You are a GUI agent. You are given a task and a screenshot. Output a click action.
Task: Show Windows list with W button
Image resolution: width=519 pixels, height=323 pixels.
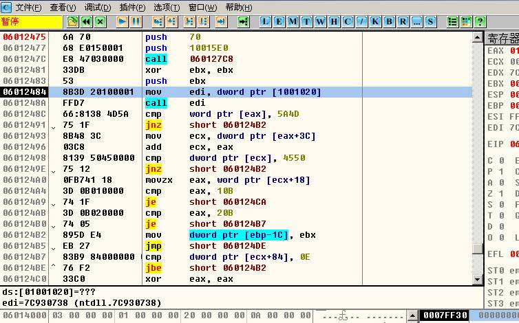pyautogui.click(x=320, y=22)
